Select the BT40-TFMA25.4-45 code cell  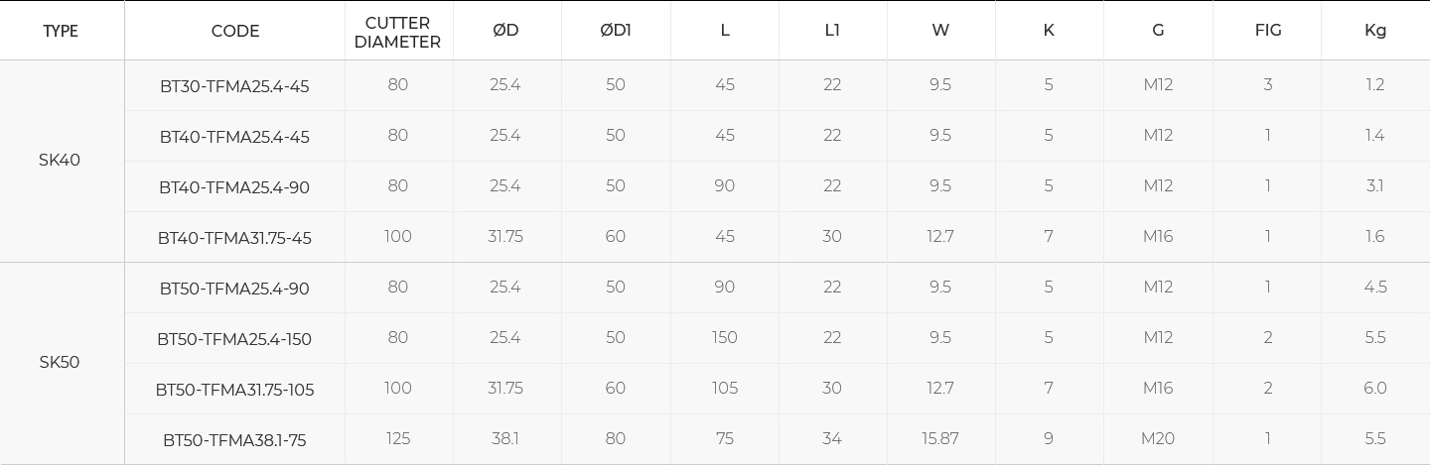[234, 137]
